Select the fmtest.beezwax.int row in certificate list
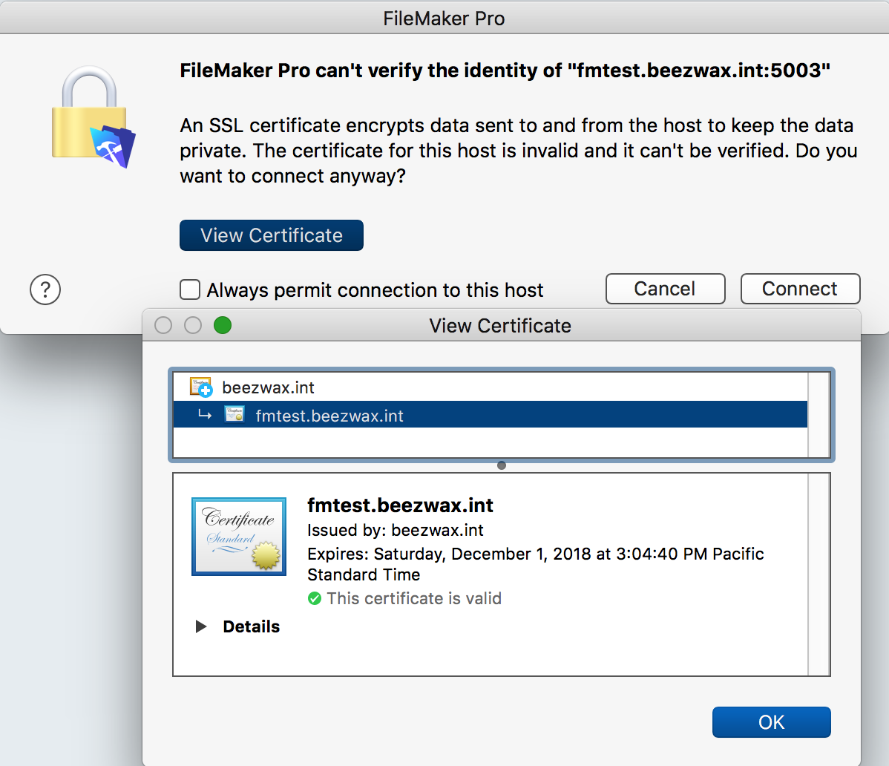Screen dimensions: 889x766 click(445, 414)
